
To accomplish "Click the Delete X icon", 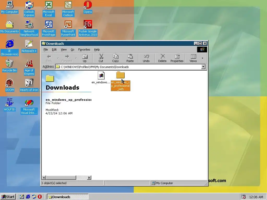I will 162,56.
